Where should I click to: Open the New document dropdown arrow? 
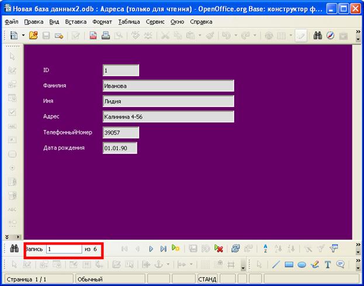tap(23, 36)
